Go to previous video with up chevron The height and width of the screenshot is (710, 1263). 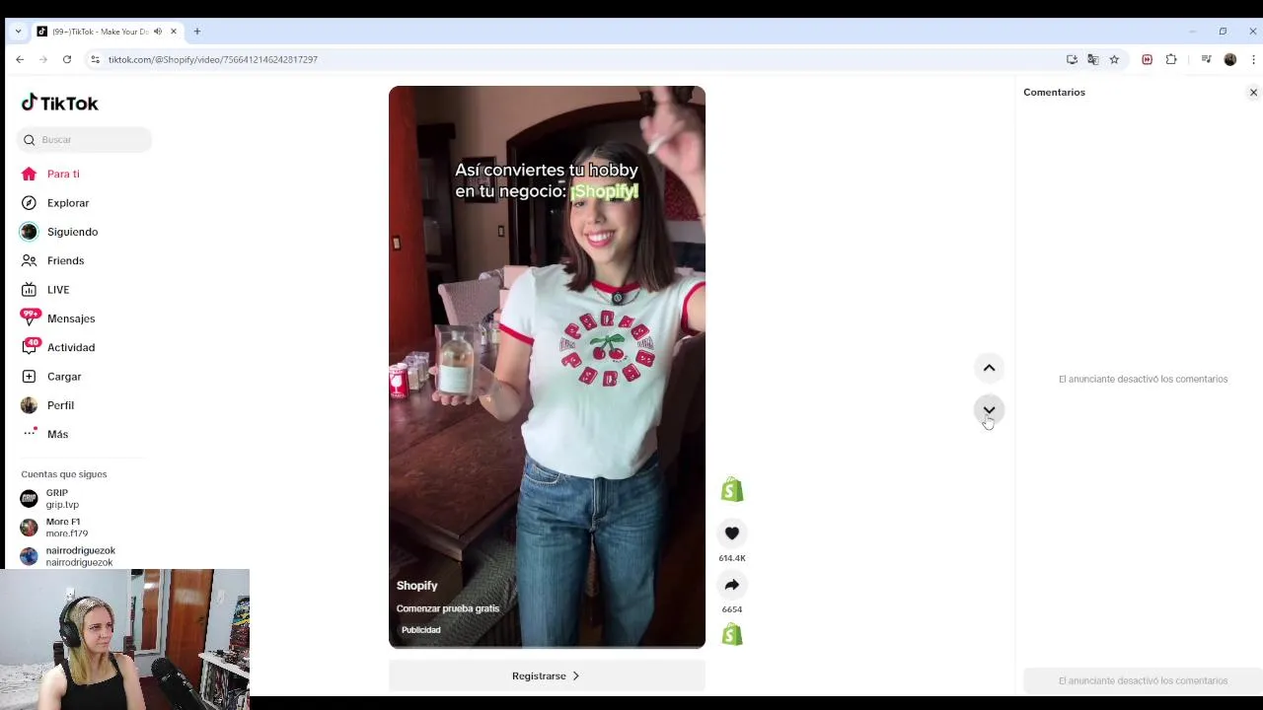989,368
